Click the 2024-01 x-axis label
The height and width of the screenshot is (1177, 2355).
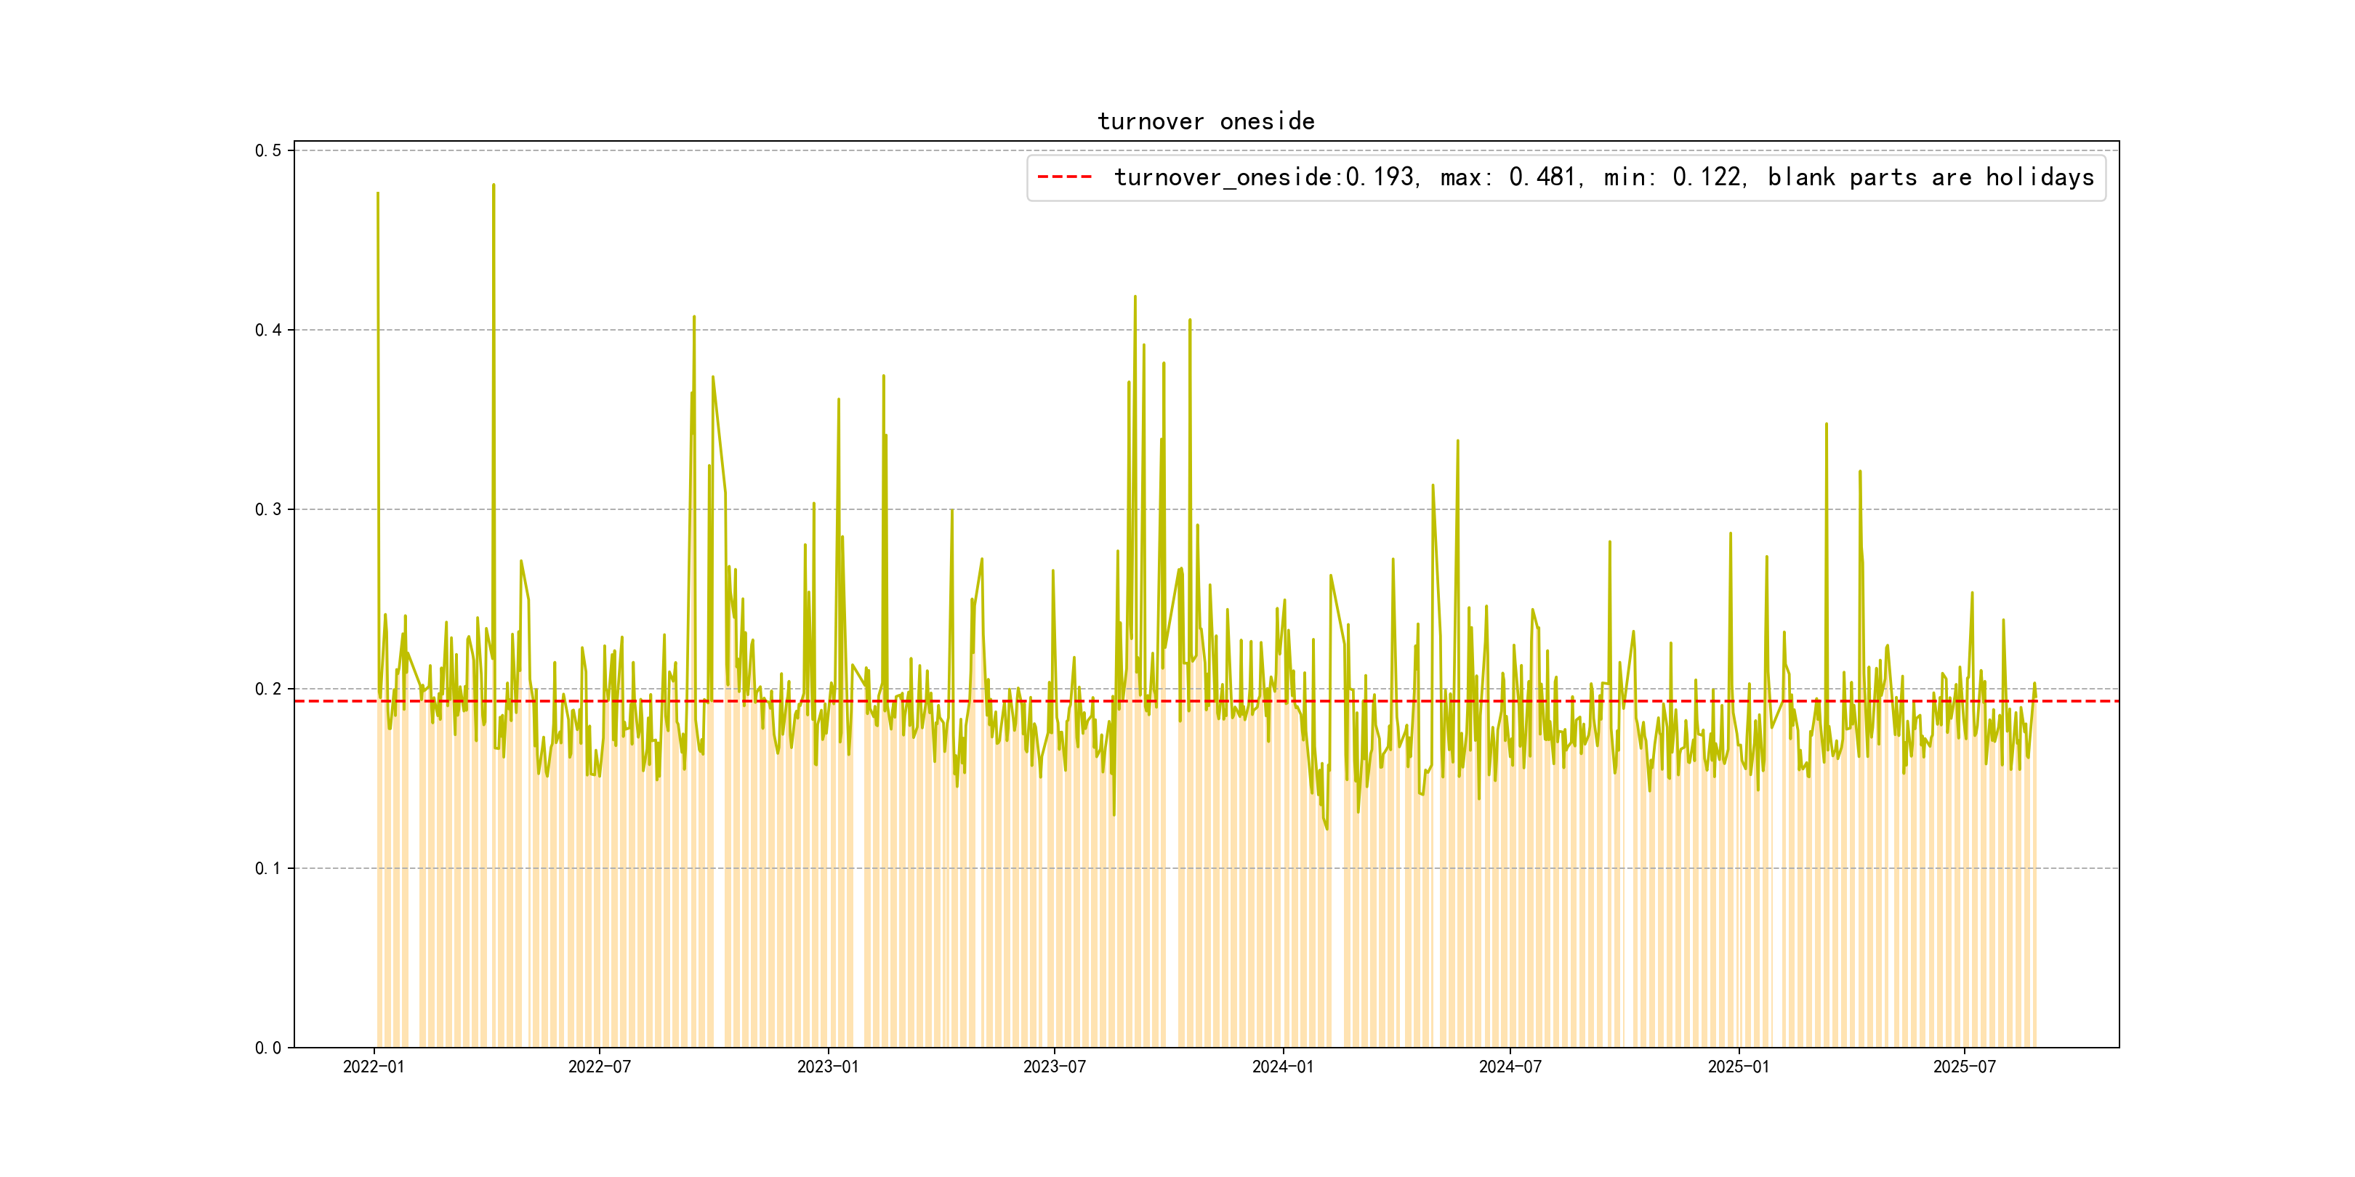coord(1281,1067)
